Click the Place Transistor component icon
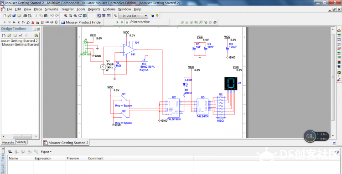 (x=19, y=22)
